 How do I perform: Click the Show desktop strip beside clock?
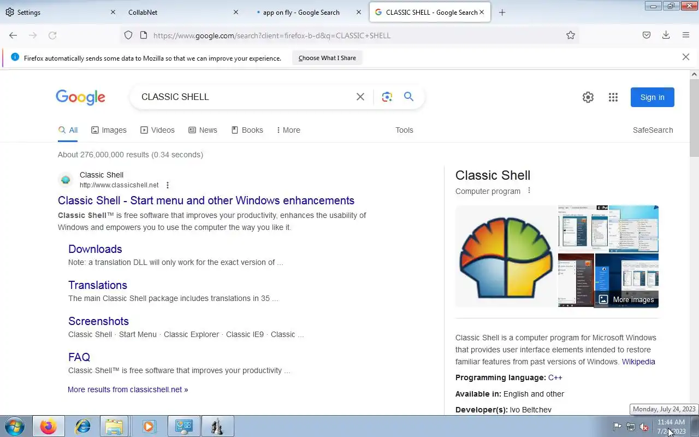point(695,426)
